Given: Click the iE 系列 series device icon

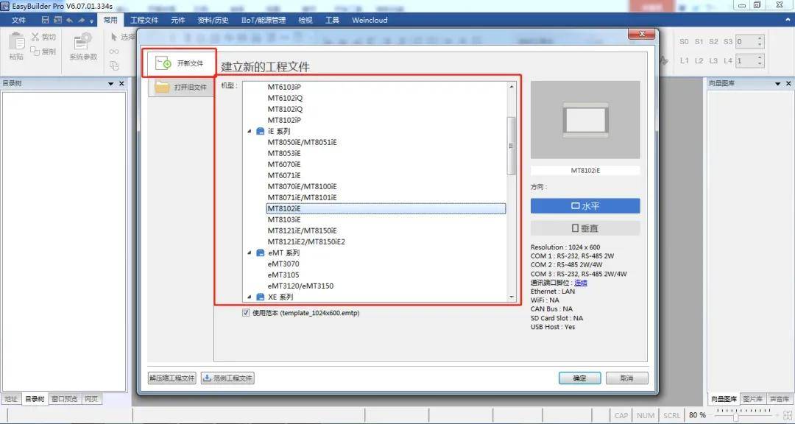Looking at the screenshot, I should click(x=261, y=131).
